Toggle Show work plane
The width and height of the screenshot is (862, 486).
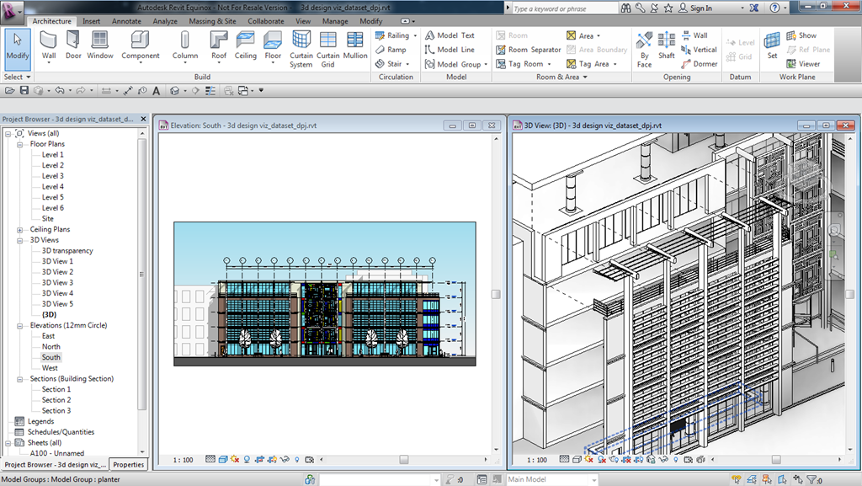click(801, 35)
